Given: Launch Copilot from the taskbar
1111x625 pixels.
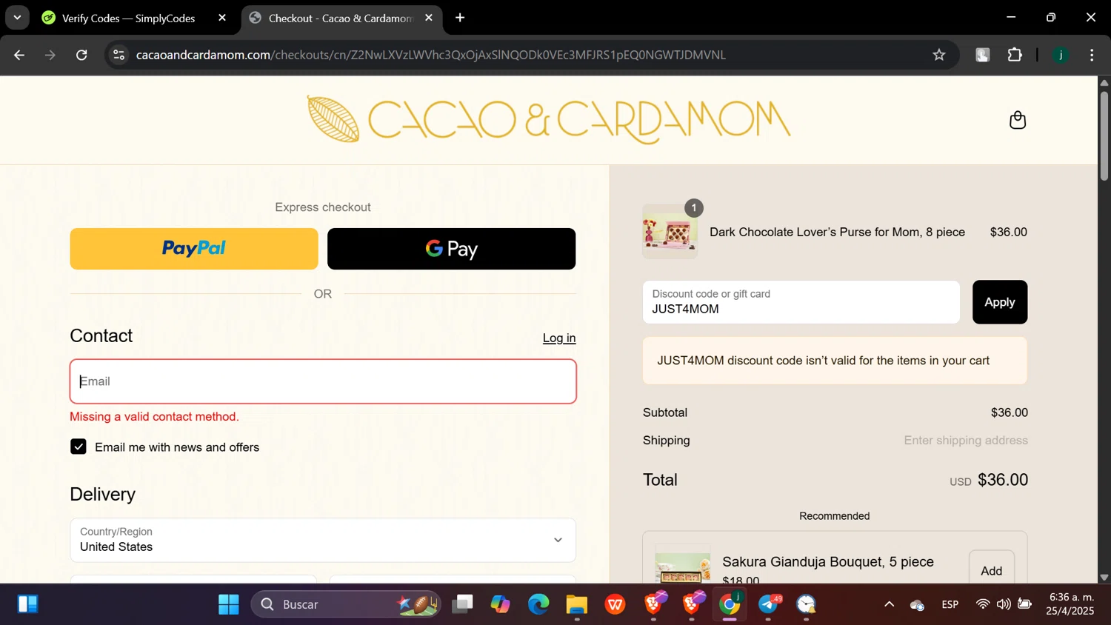Looking at the screenshot, I should [501, 604].
